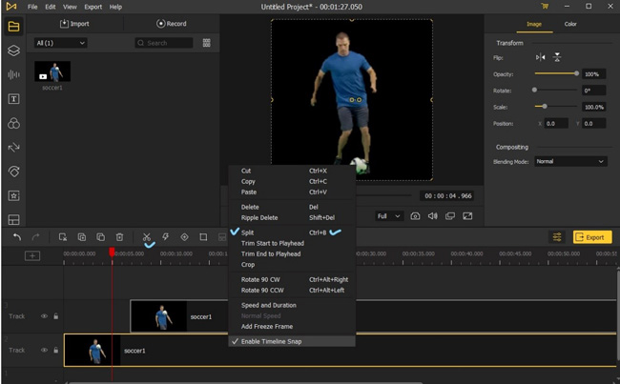
Task: Toggle the lock on the upper Track
Action: pyautogui.click(x=55, y=316)
